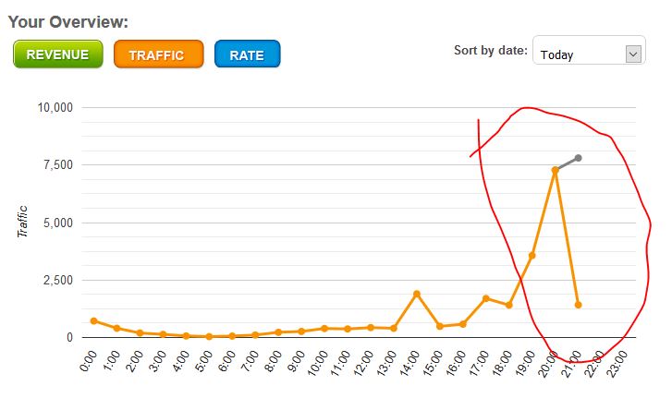Select the data point at 15:00

pos(440,326)
